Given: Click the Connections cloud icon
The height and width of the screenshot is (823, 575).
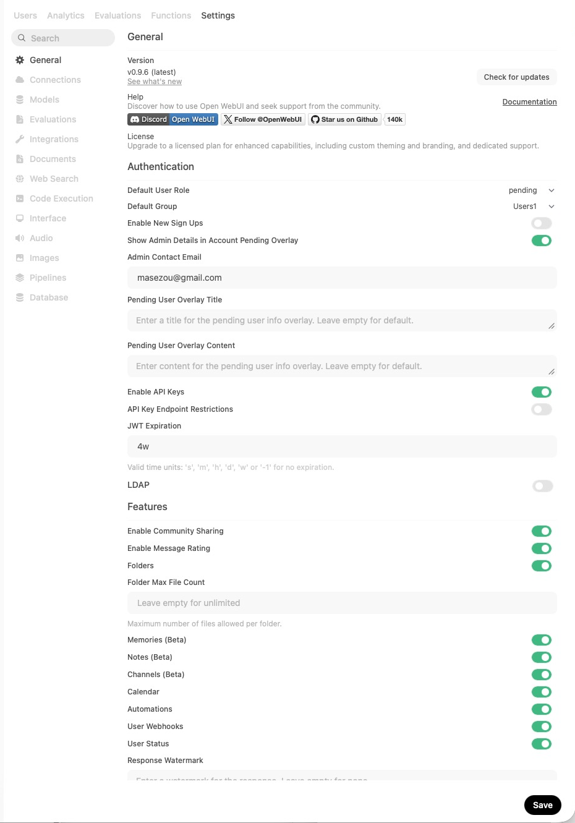Looking at the screenshot, I should point(20,80).
